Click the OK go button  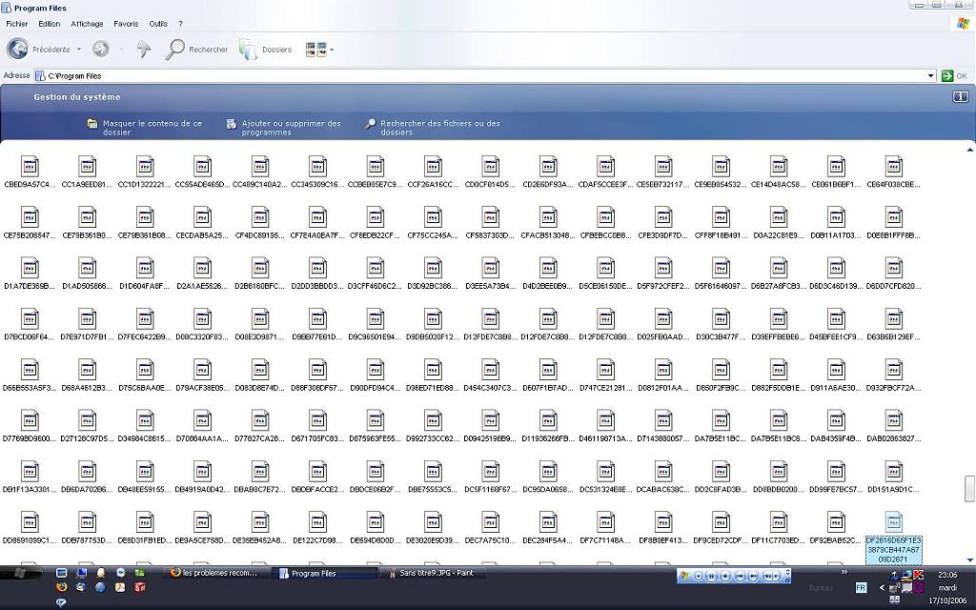click(954, 76)
